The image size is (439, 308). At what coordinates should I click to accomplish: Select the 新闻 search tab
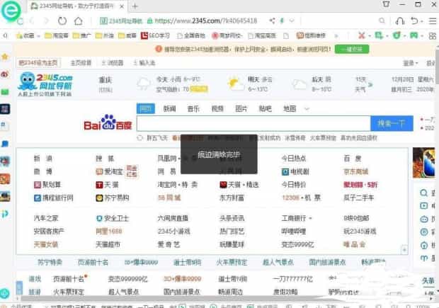tap(170, 108)
